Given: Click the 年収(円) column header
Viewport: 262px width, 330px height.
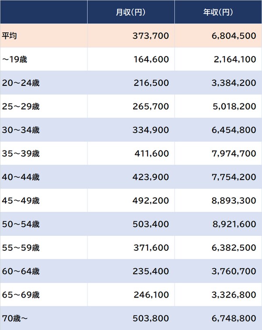Looking at the screenshot, I should click(218, 12).
